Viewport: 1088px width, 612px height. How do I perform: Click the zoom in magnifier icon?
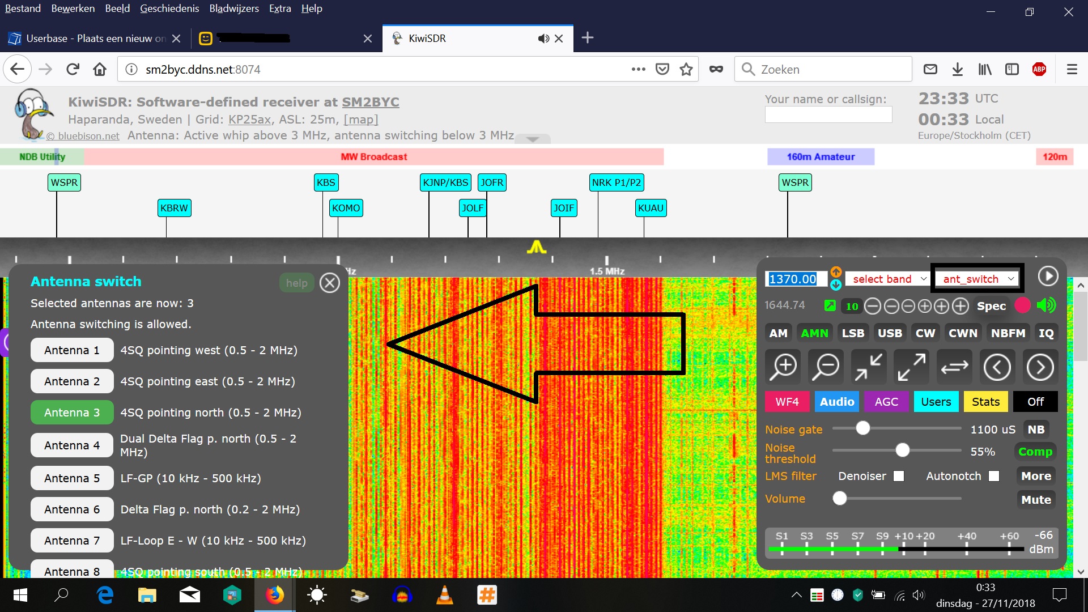(784, 367)
